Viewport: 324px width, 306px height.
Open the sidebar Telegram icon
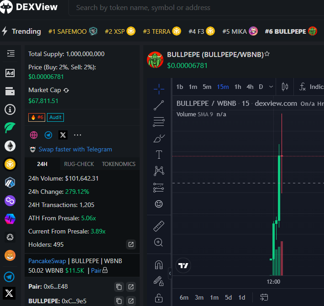9,277
